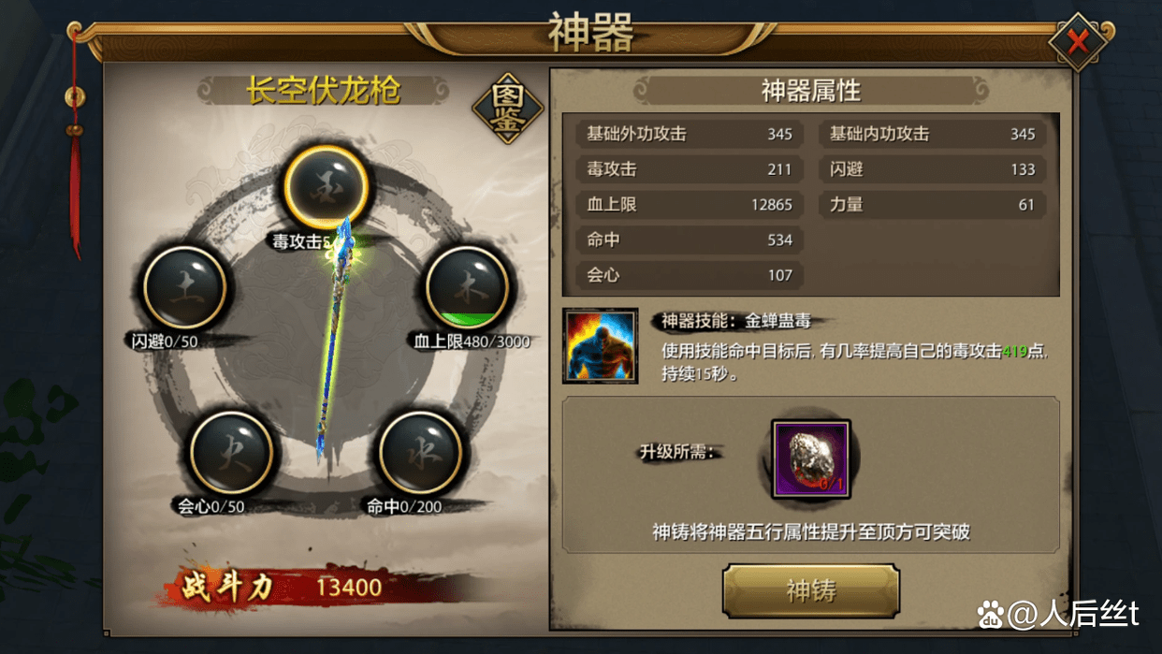
Task: Tap the upgrade material ore icon
Action: point(811,459)
